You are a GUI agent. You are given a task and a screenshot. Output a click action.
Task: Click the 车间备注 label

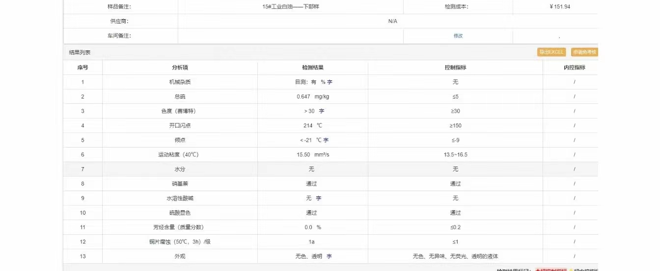(119, 36)
